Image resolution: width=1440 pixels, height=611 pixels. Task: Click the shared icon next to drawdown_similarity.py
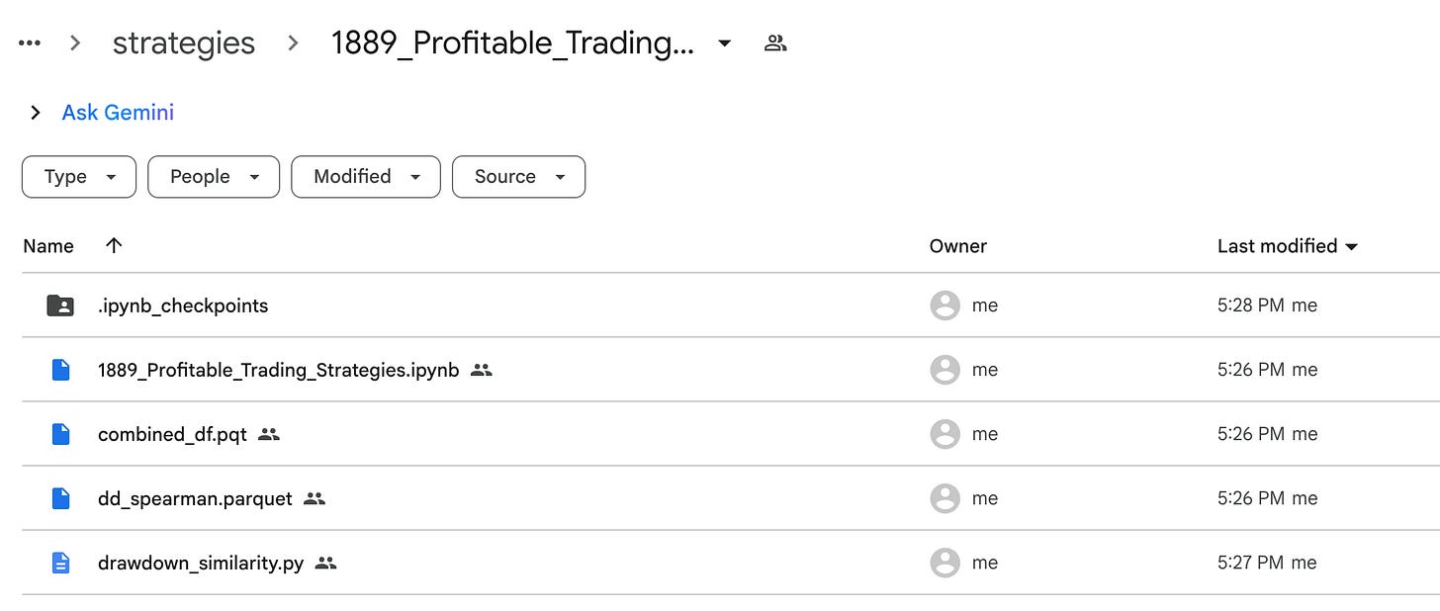click(x=325, y=563)
